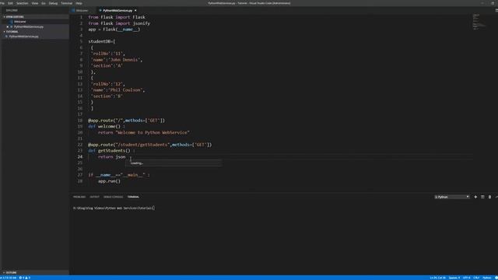
Task: Click line number 24 in gutter
Action: [80, 157]
